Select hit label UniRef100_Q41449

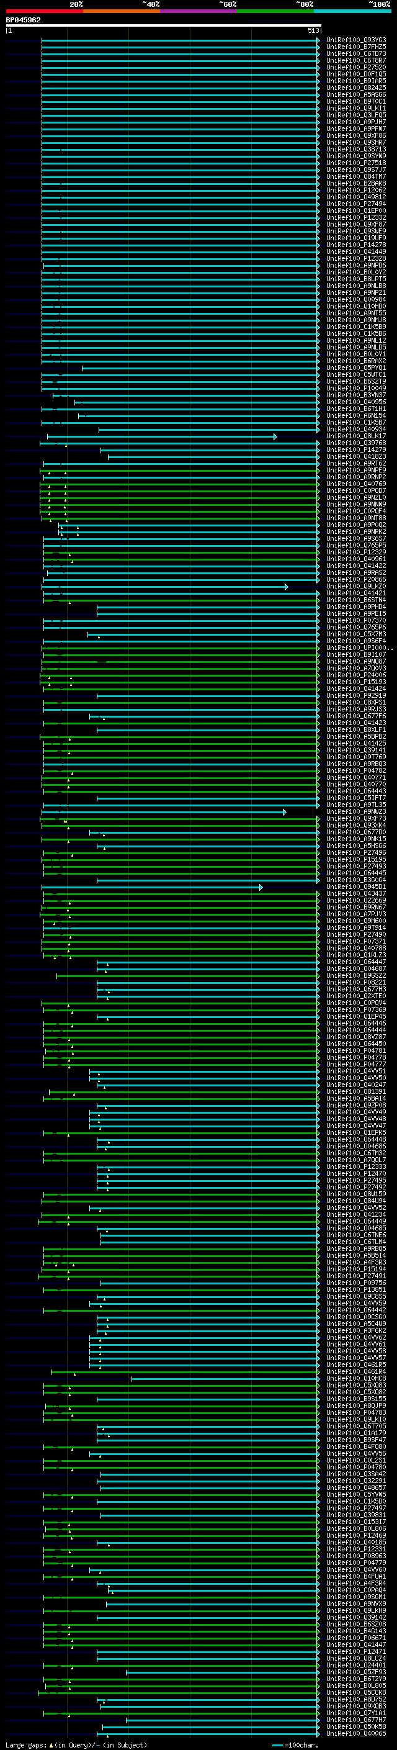(355, 251)
